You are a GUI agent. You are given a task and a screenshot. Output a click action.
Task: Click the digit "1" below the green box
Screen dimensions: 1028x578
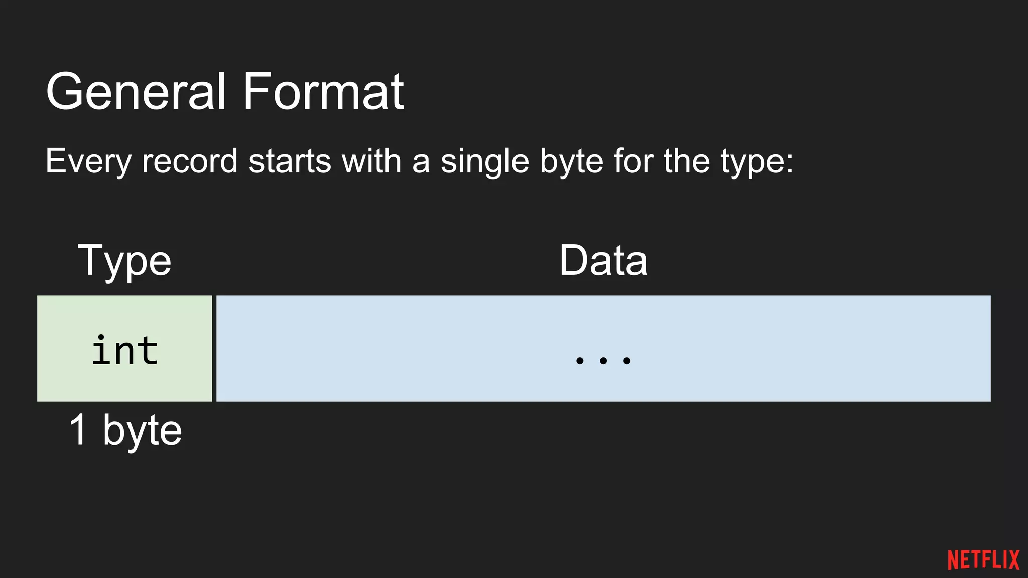click(x=79, y=430)
